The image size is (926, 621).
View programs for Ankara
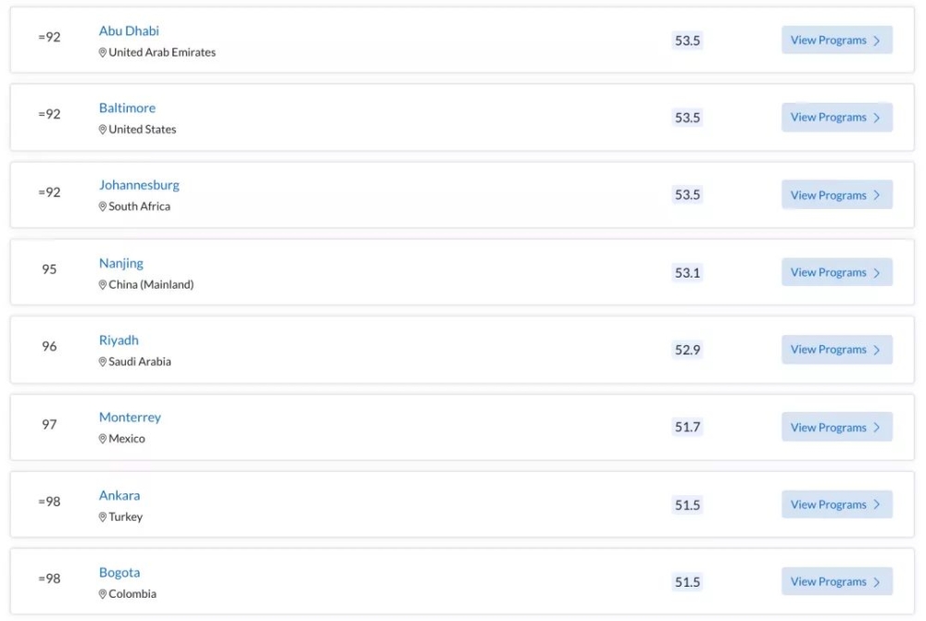point(837,504)
